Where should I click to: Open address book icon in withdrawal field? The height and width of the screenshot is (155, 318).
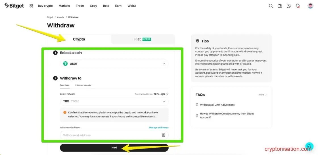164,135
